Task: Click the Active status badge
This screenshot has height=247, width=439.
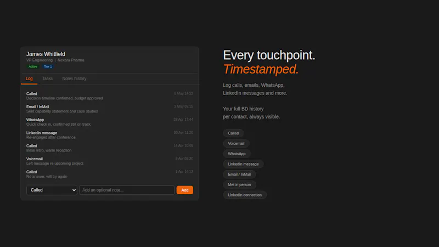Action: [33, 66]
